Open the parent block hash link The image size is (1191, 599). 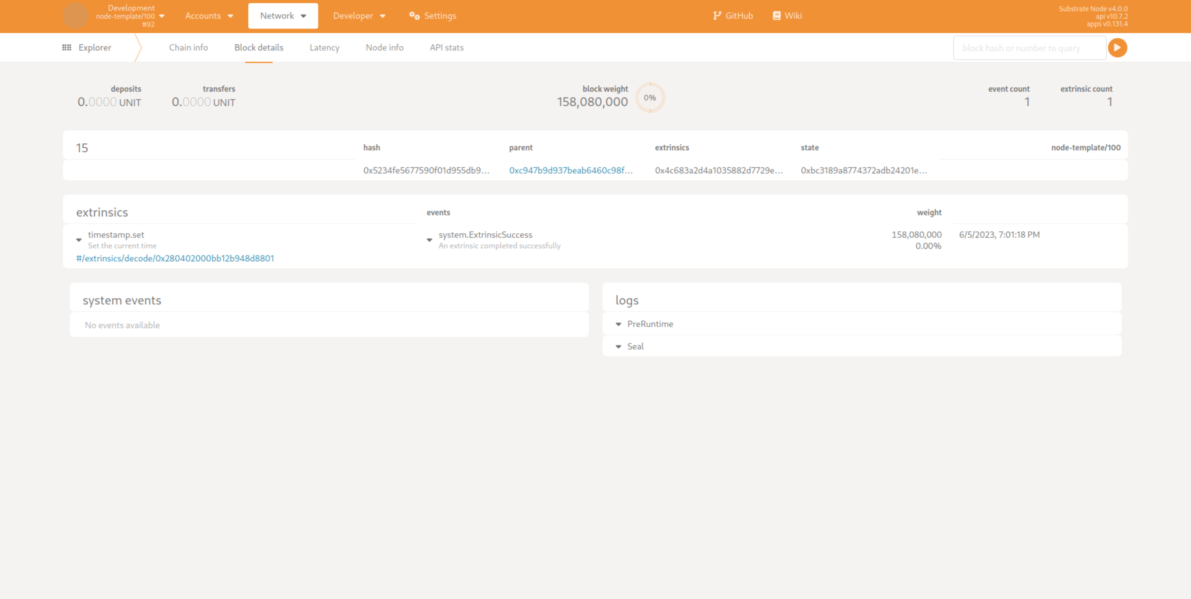point(571,170)
